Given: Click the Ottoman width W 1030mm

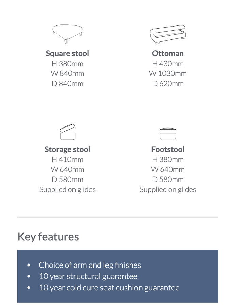Looking at the screenshot, I should pyautogui.click(x=168, y=74).
